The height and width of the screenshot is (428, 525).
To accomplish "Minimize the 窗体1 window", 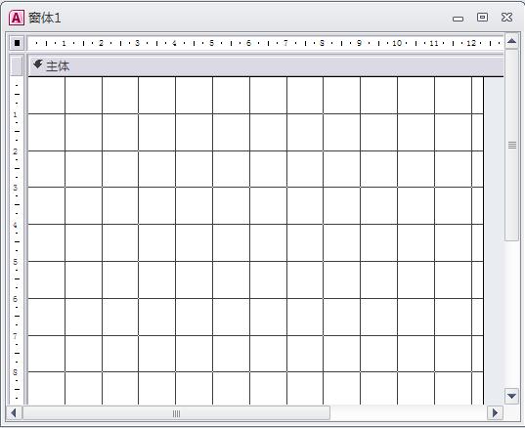I will [x=459, y=19].
